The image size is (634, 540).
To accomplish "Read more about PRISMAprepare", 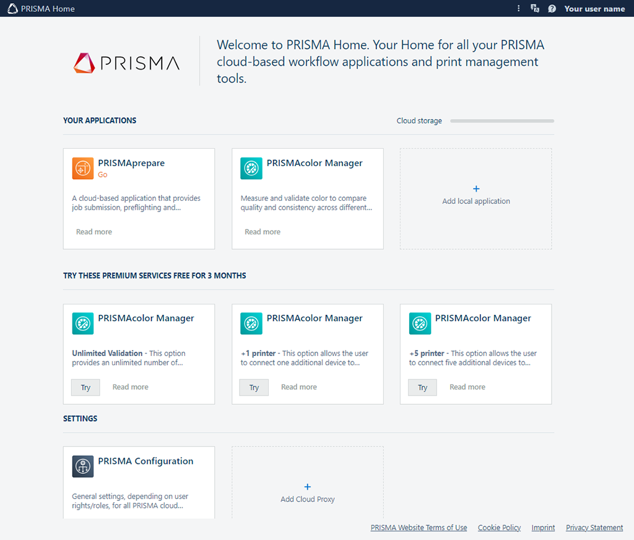I will (x=94, y=232).
